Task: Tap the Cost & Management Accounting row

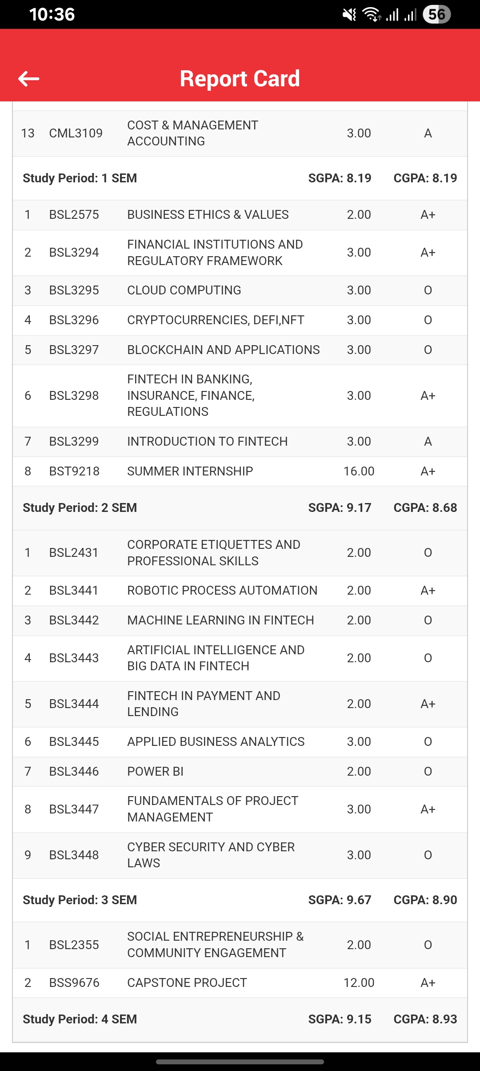Action: (x=240, y=133)
